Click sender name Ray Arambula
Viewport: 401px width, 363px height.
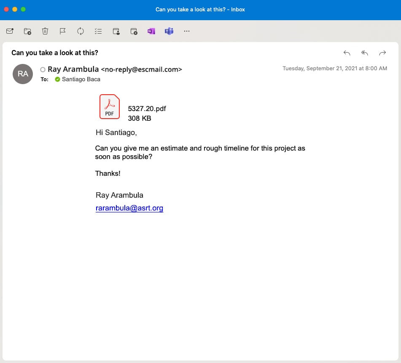click(73, 69)
